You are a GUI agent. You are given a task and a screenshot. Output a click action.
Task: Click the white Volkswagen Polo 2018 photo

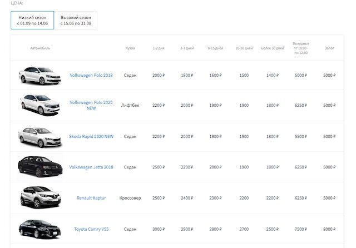(39, 75)
